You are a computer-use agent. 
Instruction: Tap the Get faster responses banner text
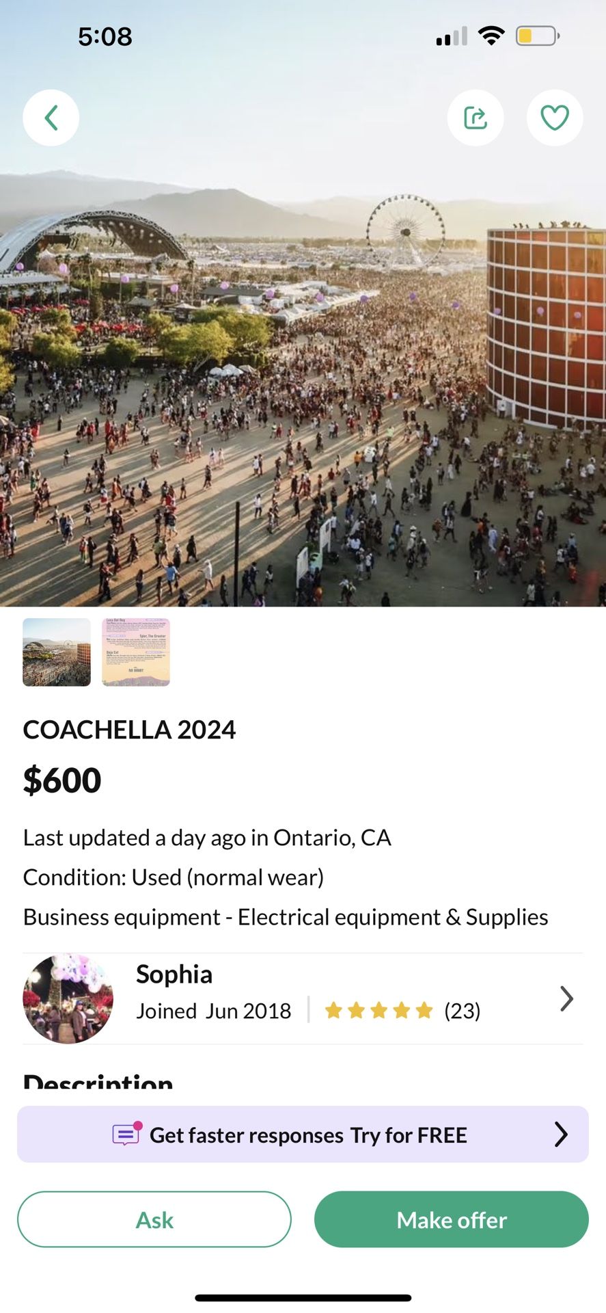[308, 1135]
